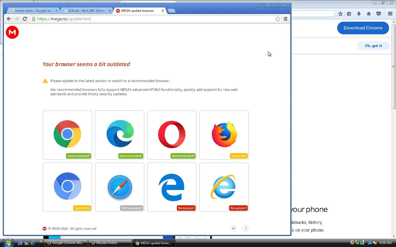
Task: Open the Firefox hamburger menu
Action: pyautogui.click(x=390, y=14)
